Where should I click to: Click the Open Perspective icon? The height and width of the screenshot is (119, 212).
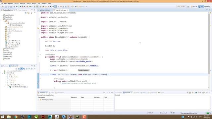tap(188, 7)
